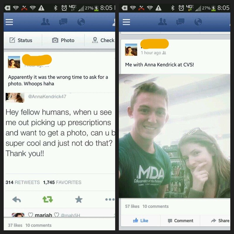Open messages icon in left screenshot
This screenshot has width=234, height=234.
point(63,22)
